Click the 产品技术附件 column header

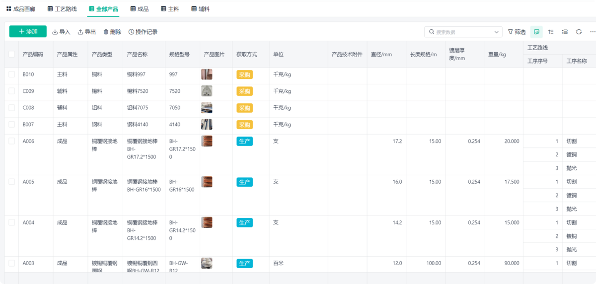click(347, 54)
